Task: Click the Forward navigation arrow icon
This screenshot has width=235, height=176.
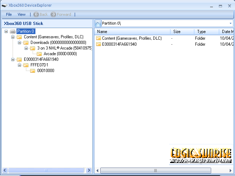Action: pos(53,14)
